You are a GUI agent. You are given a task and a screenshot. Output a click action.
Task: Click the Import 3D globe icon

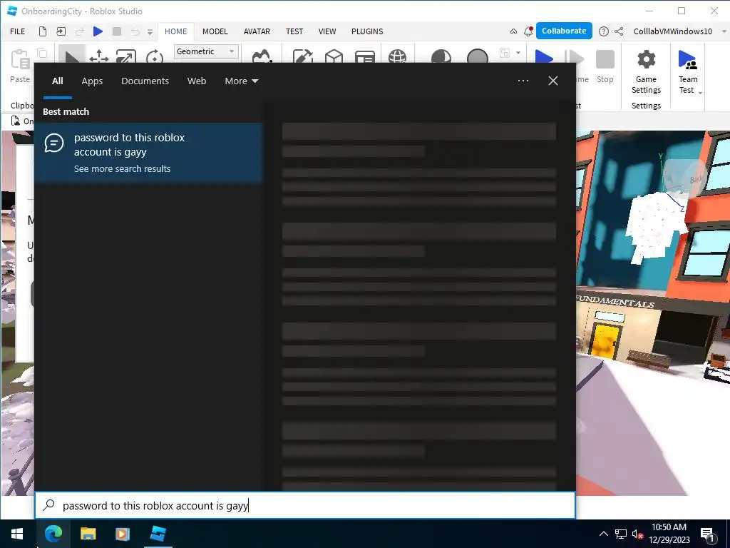[x=397, y=56]
